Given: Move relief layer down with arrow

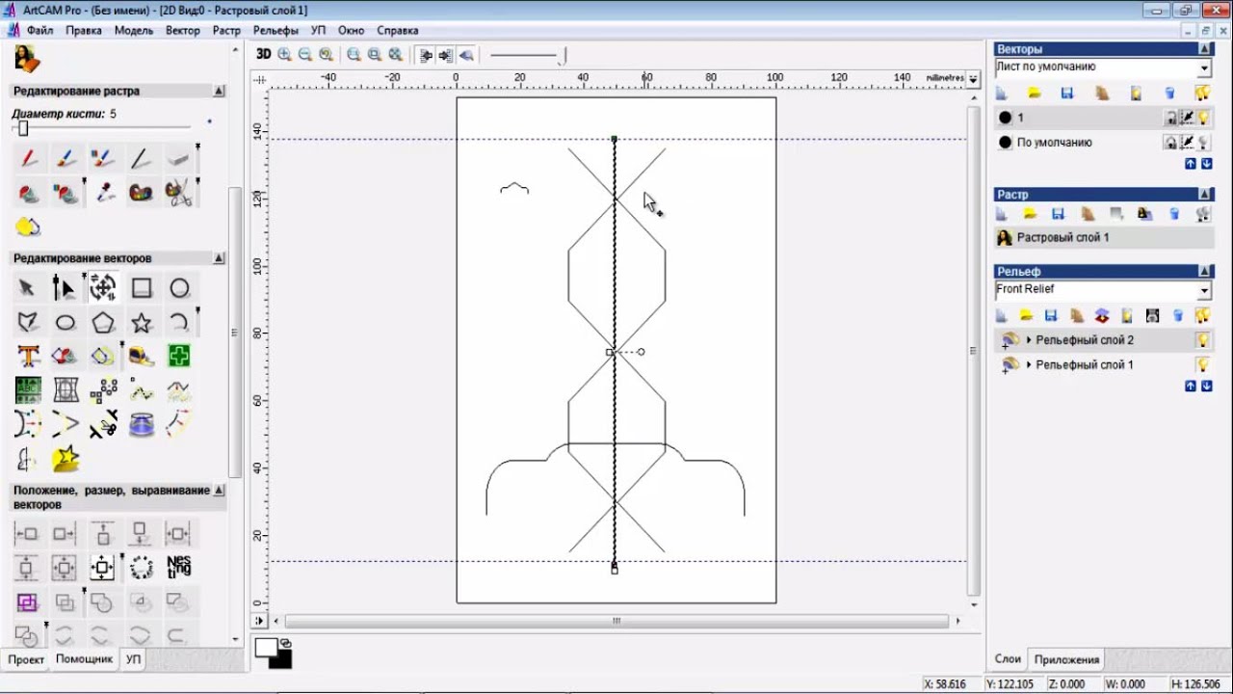Looking at the screenshot, I should [x=1206, y=386].
